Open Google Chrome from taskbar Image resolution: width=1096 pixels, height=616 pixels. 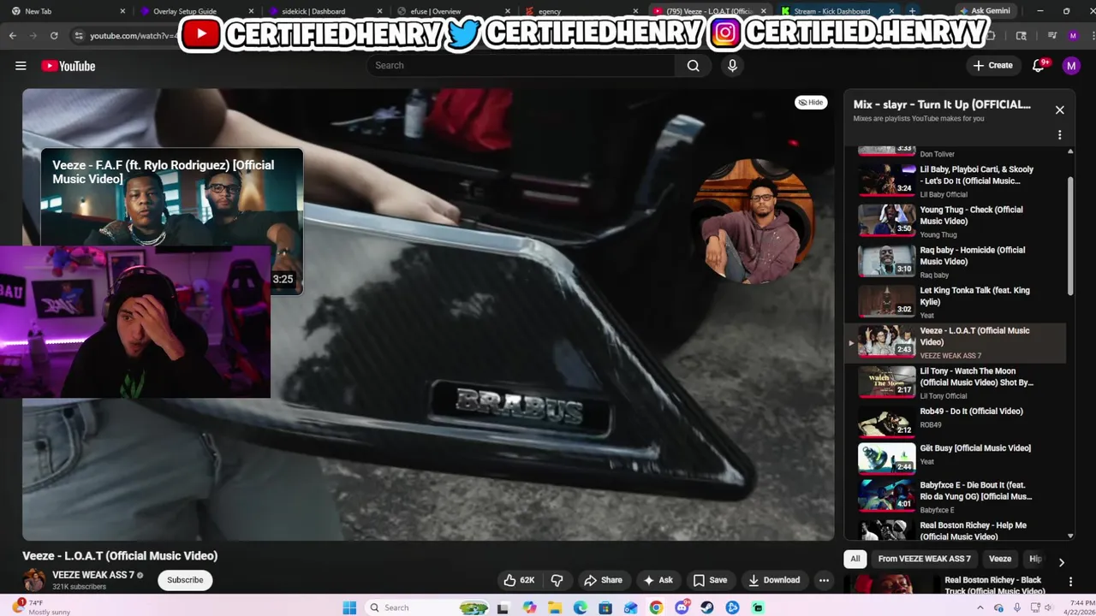[656, 607]
